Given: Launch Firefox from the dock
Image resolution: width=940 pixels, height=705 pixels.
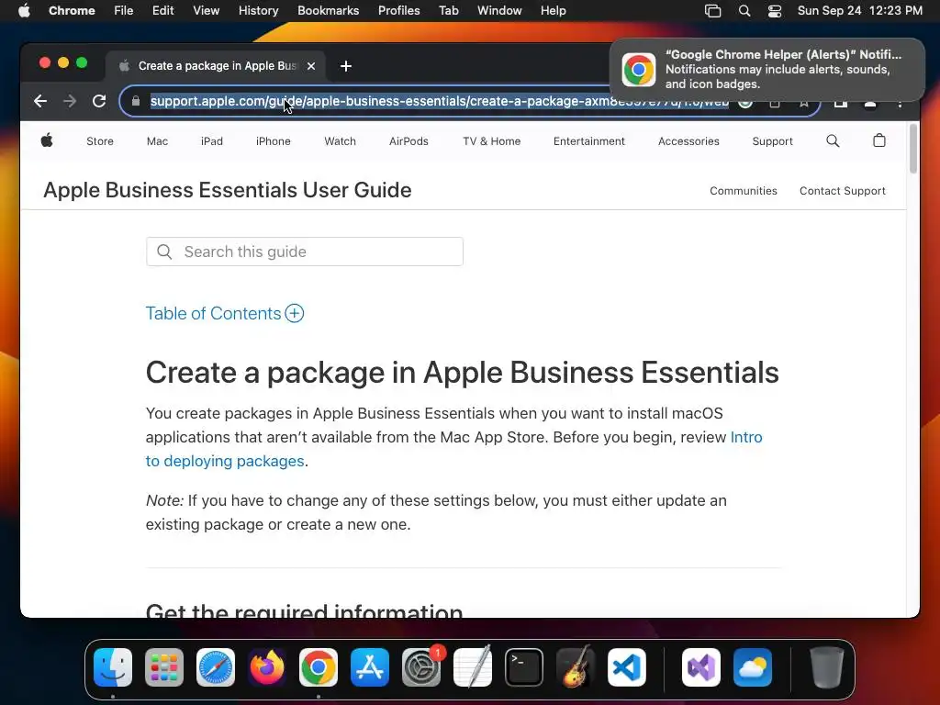Looking at the screenshot, I should click(x=267, y=667).
